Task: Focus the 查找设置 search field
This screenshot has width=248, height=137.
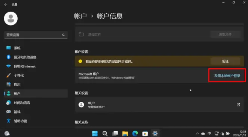Action: pos(36,35)
